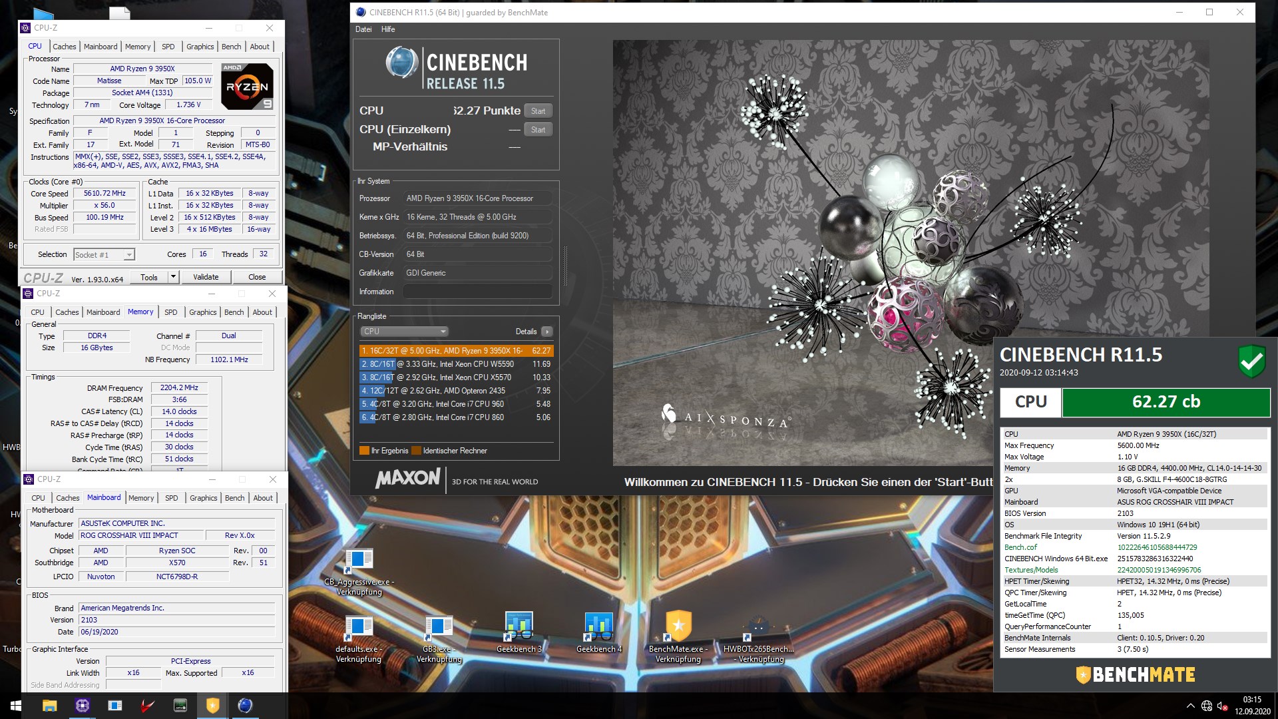Click the CPU-Z Validate button

click(x=206, y=277)
